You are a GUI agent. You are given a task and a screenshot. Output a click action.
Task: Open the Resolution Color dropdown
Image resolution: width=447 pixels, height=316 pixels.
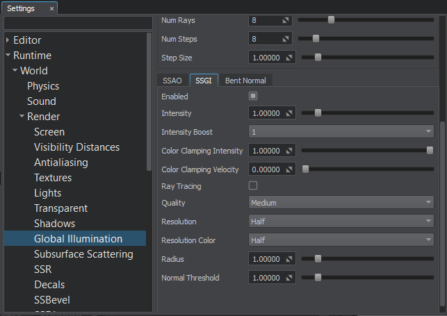(x=341, y=240)
